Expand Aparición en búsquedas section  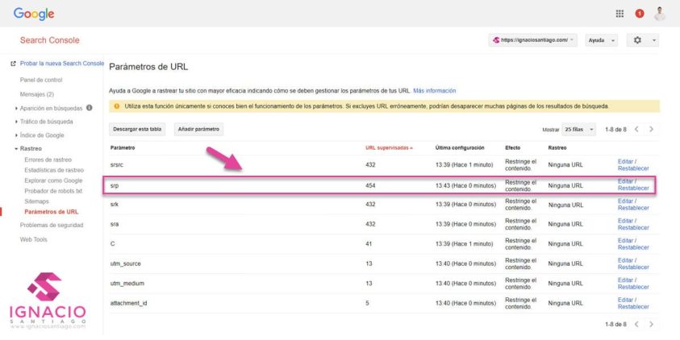pyautogui.click(x=51, y=108)
